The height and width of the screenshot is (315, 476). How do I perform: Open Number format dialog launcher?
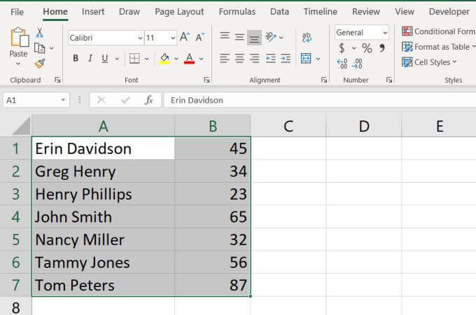coord(389,80)
